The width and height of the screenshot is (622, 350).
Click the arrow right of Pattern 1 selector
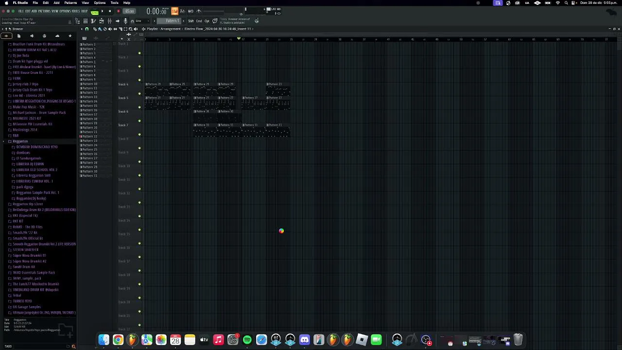[184, 21]
